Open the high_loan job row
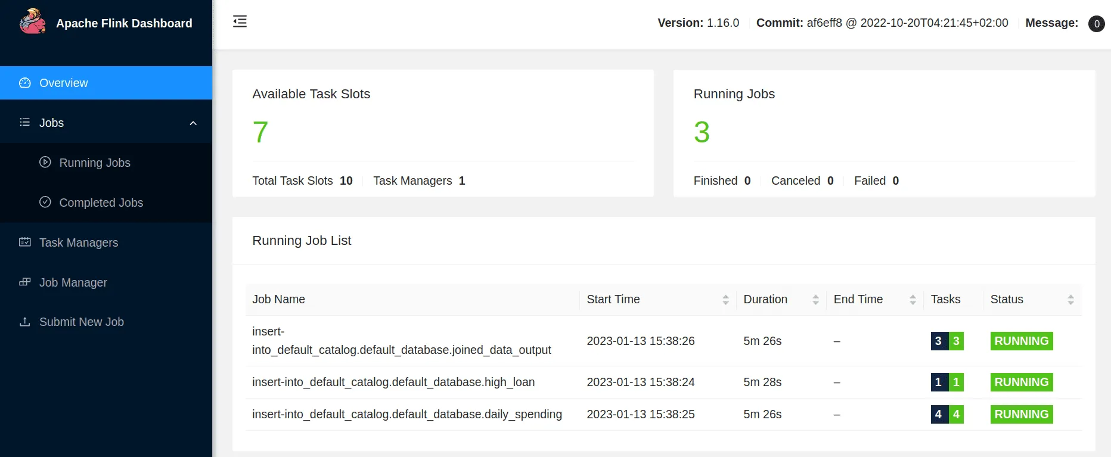Viewport: 1111px width, 457px height. 393,382
